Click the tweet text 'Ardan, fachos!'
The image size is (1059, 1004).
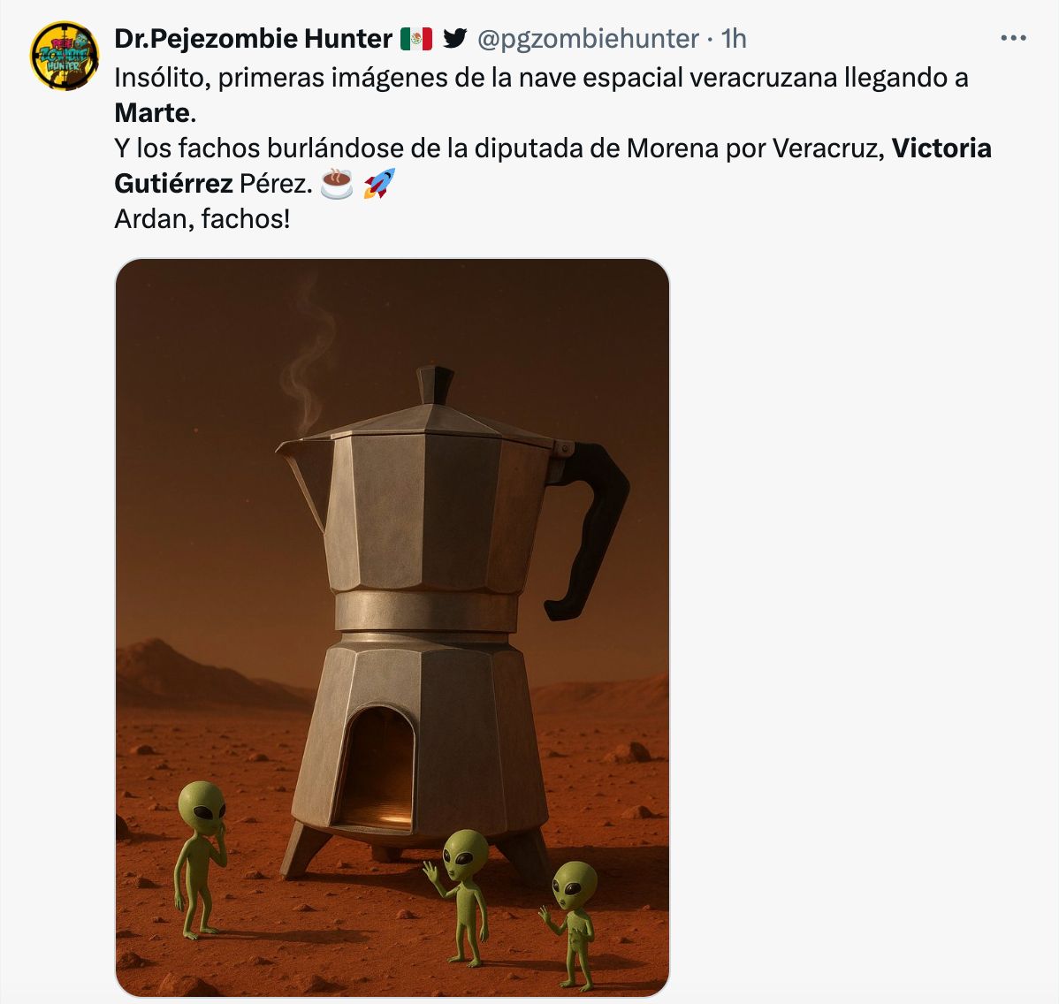[x=202, y=219]
